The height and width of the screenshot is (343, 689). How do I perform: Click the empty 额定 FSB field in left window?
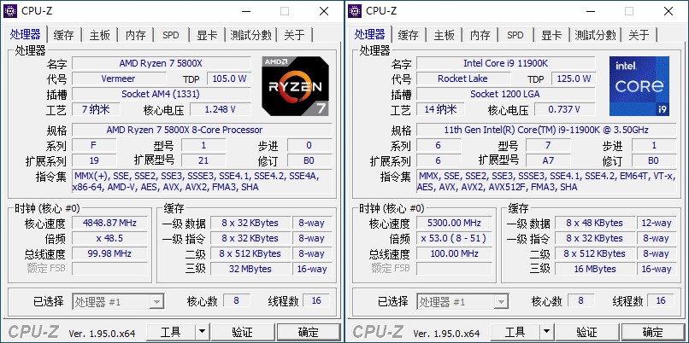(110, 269)
